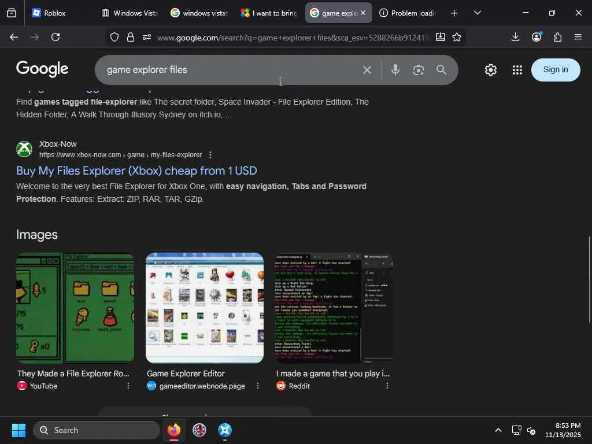592x444 pixels.
Task: Open more options for YouTube image result
Action: click(x=128, y=386)
